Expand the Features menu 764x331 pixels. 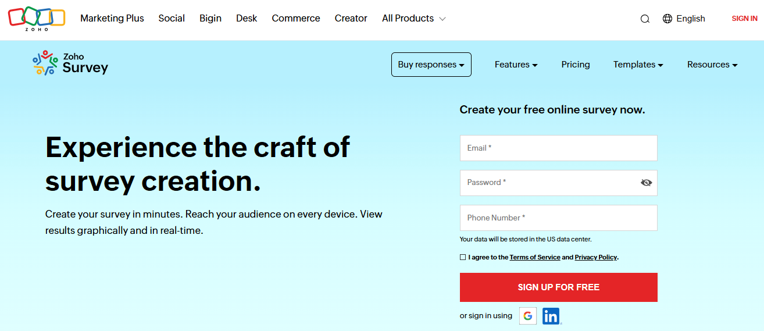pos(516,65)
